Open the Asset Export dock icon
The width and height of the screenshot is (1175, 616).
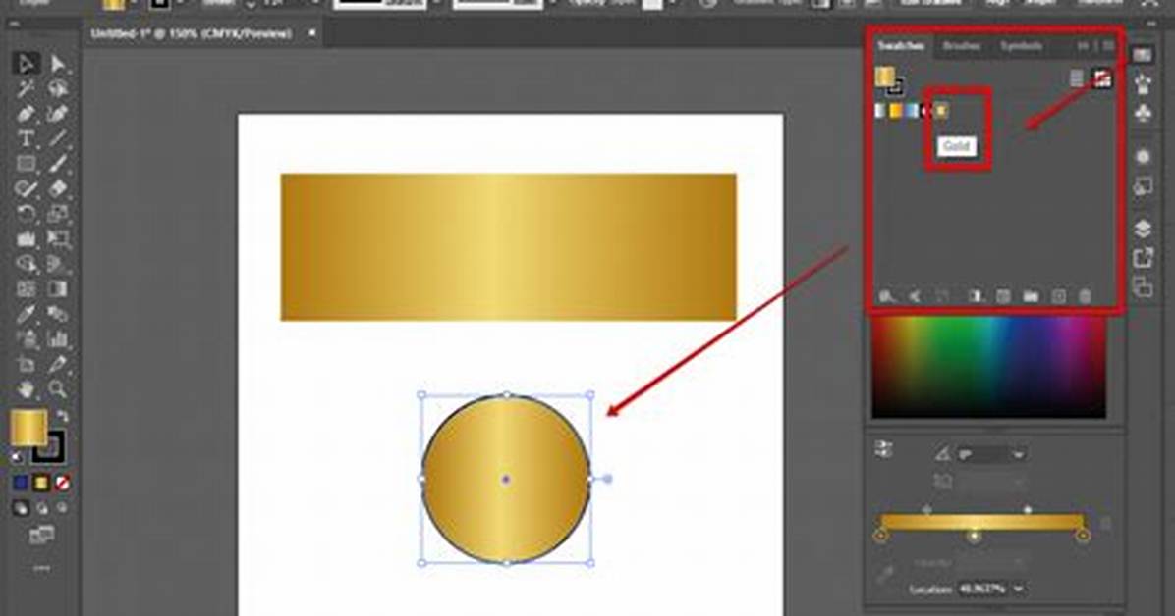(x=1143, y=257)
